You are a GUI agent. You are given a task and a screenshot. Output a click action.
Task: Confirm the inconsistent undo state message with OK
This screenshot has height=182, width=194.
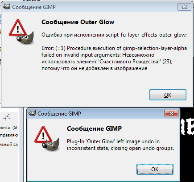(x=155, y=170)
